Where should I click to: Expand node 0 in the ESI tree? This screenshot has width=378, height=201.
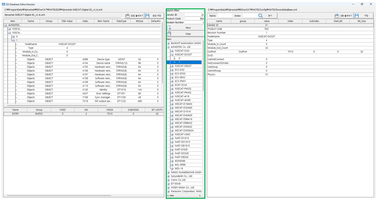(x=13, y=37)
